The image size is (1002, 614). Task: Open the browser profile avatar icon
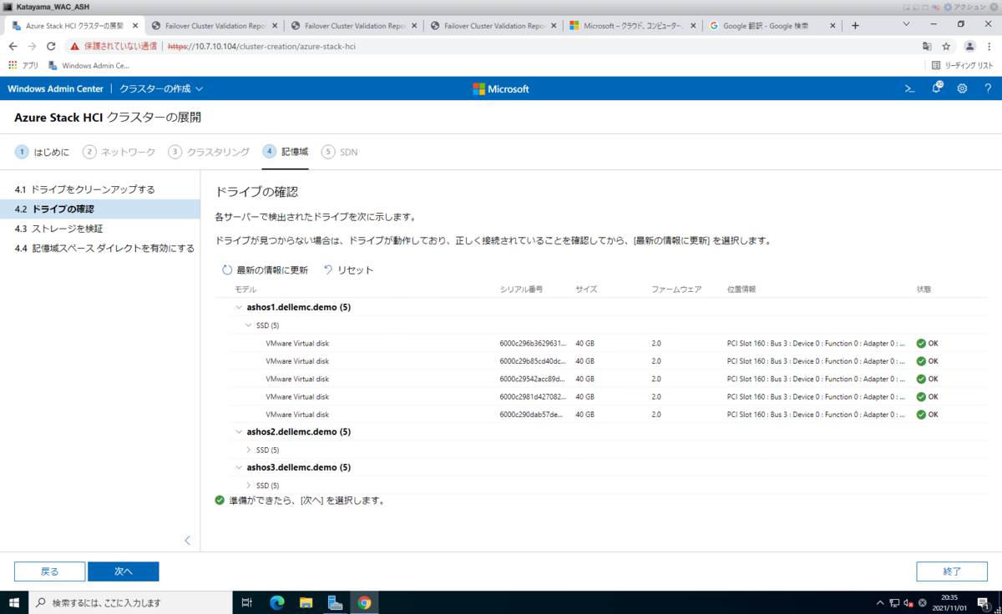click(x=969, y=47)
